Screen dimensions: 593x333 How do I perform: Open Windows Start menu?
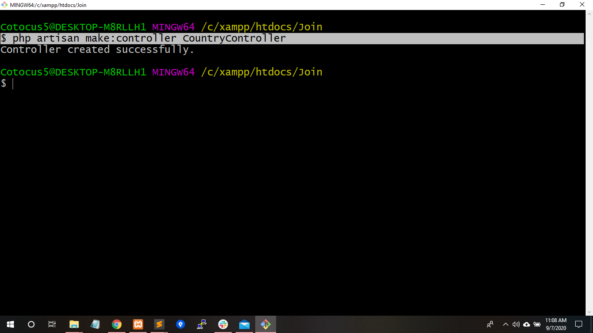pos(10,324)
